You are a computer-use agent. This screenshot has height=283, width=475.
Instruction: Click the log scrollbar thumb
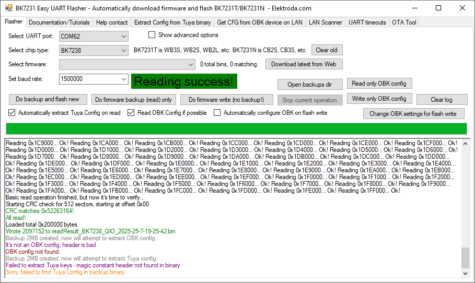465,258
